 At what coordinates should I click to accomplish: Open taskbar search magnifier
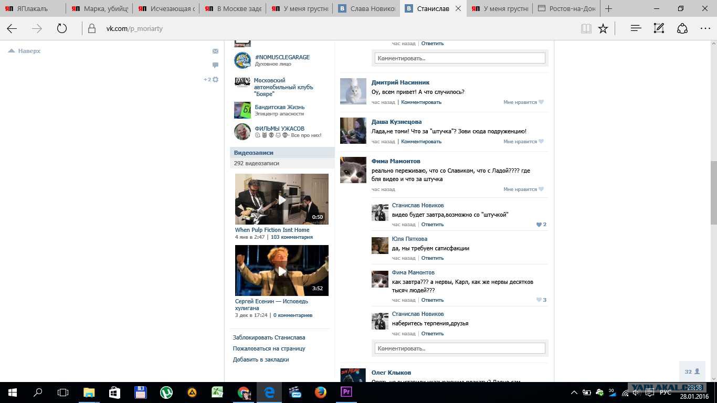tap(38, 392)
